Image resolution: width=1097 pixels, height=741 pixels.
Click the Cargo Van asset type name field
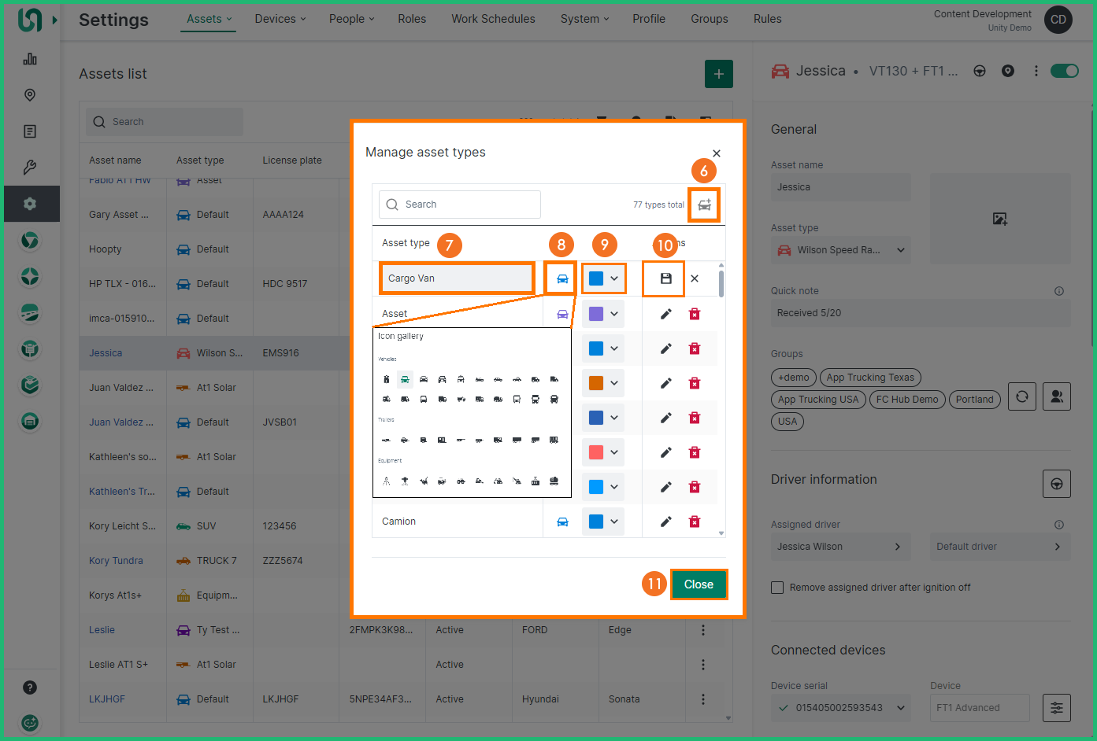(x=457, y=278)
